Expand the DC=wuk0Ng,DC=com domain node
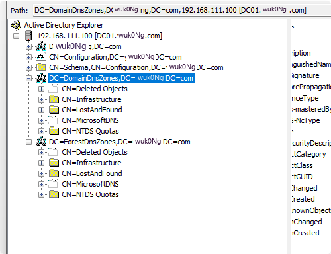The height and width of the screenshot is (254, 331). (x=28, y=46)
